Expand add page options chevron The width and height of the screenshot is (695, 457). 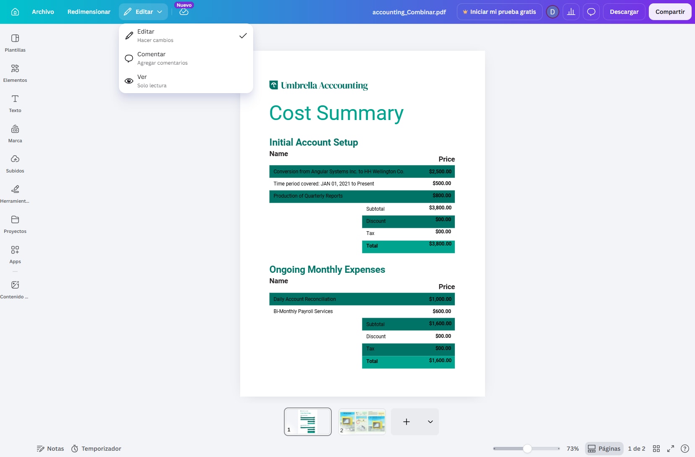(x=430, y=422)
